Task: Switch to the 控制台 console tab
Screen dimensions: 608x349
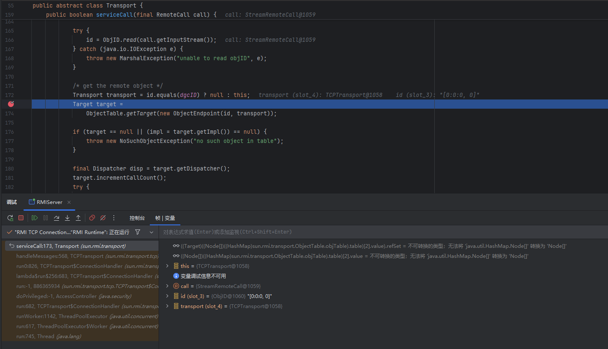Action: pos(137,218)
